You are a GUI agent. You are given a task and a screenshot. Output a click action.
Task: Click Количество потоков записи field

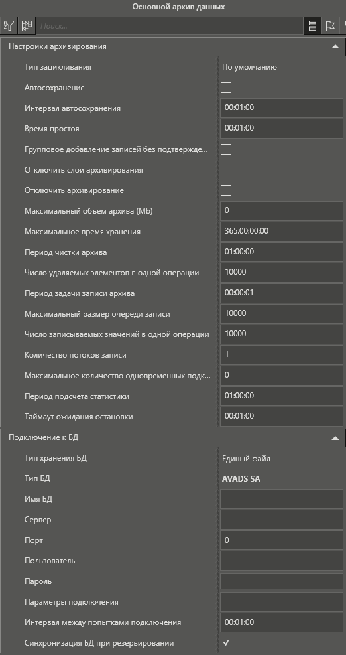[282, 354]
